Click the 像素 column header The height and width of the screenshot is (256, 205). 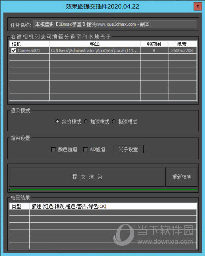(182, 44)
